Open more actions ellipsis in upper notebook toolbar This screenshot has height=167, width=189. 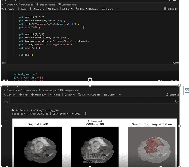coord(118,9)
